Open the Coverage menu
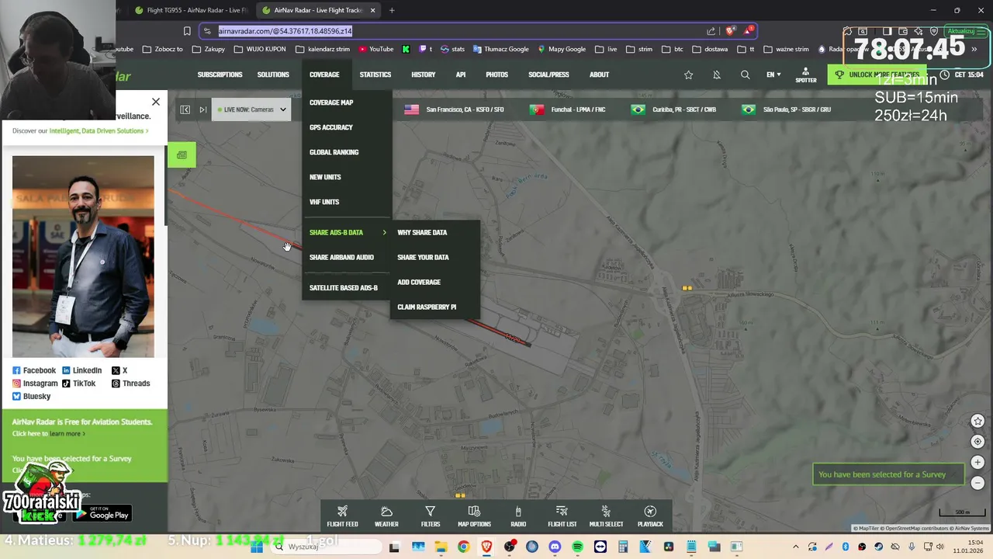The width and height of the screenshot is (993, 559). pos(324,75)
